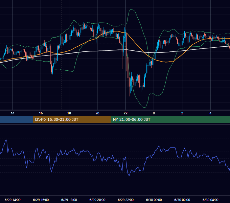Click the 6/29 14:00 date label

click(x=13, y=200)
